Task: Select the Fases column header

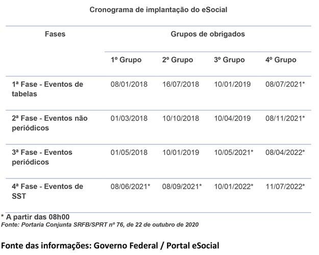Action: pos(56,34)
